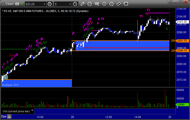Click the lock icon beside Dyn

pos(9,116)
